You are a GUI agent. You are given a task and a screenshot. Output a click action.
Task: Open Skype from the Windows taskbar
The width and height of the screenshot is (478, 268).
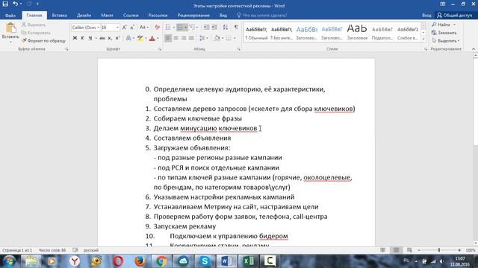point(205,261)
